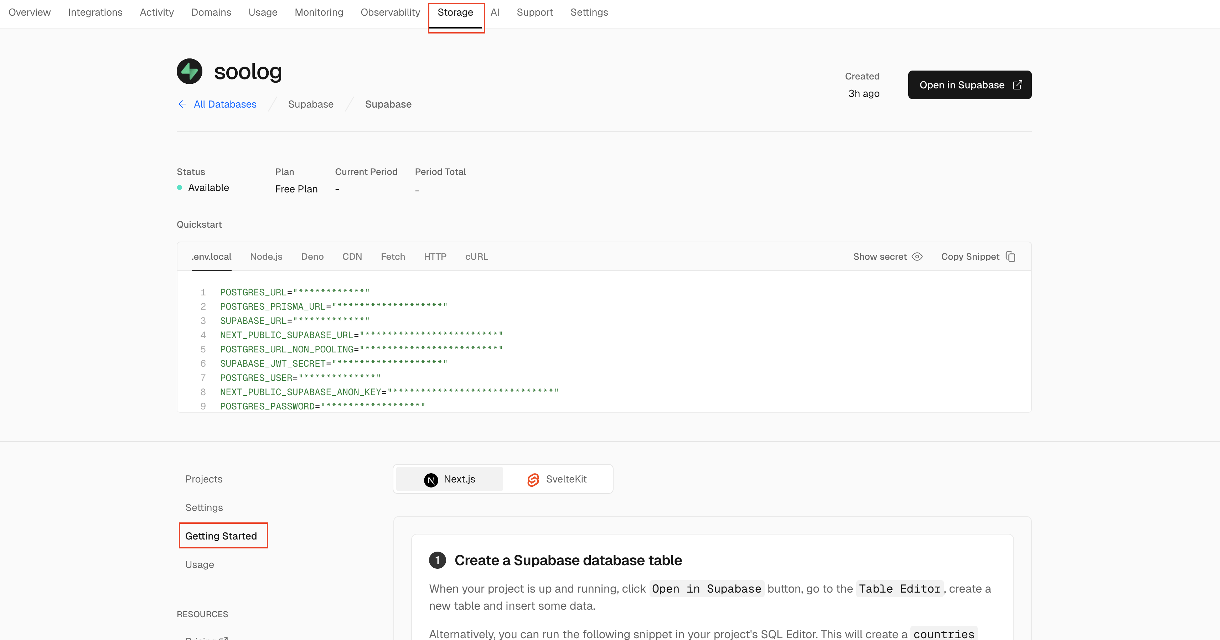Open Usage in the sidebar
This screenshot has width=1220, height=640.
200,564
